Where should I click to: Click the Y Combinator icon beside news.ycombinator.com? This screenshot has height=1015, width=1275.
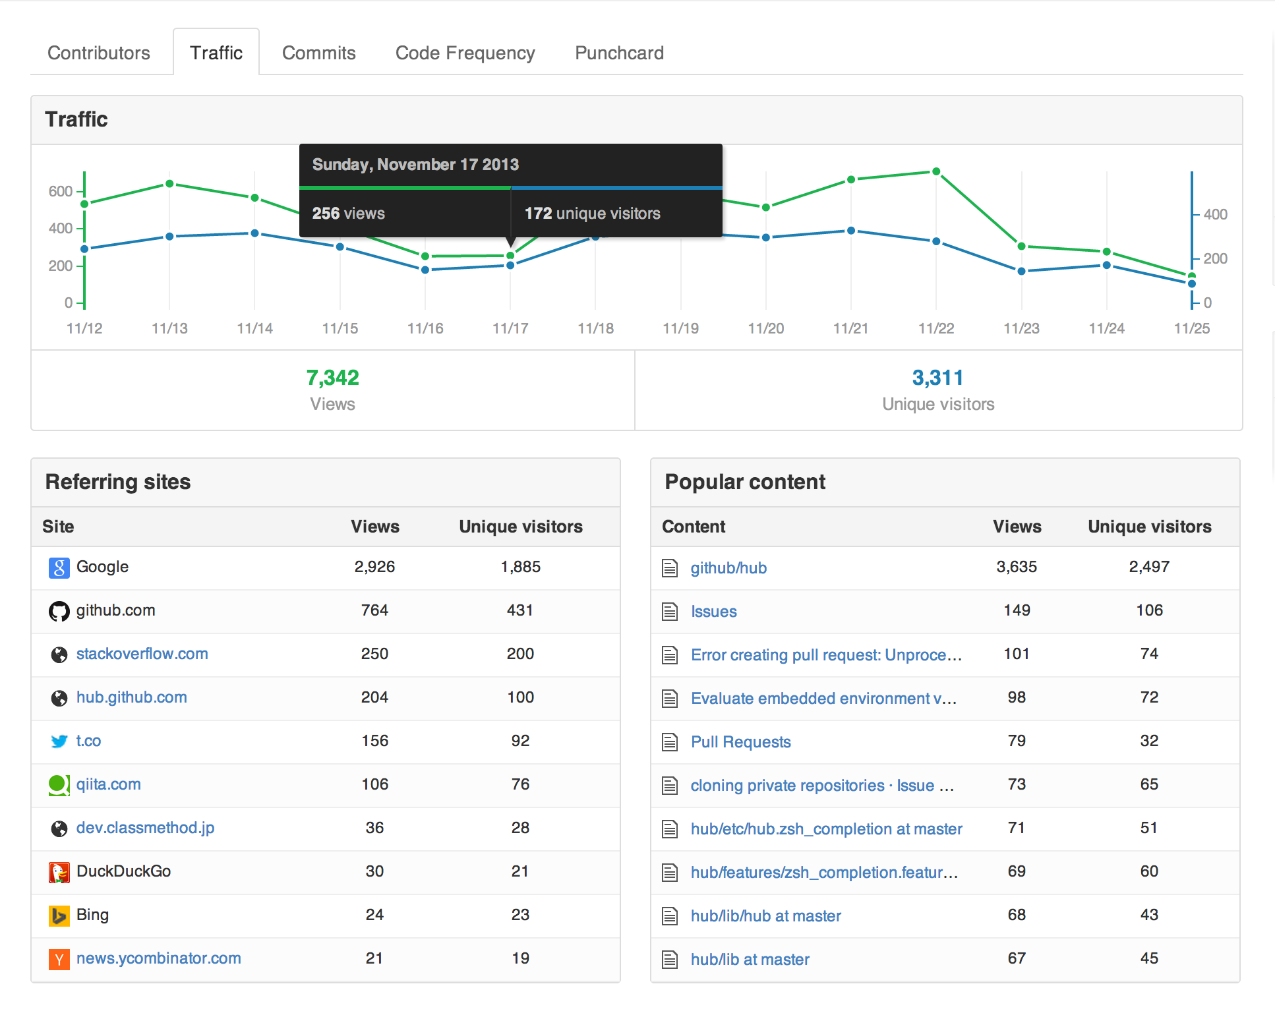[59, 958]
